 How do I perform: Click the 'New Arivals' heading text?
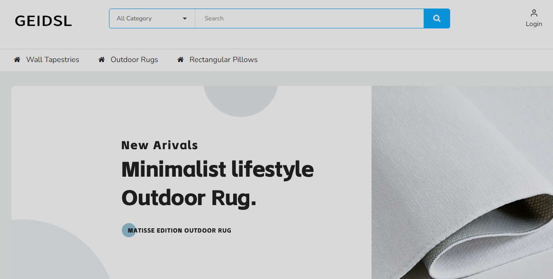(159, 145)
